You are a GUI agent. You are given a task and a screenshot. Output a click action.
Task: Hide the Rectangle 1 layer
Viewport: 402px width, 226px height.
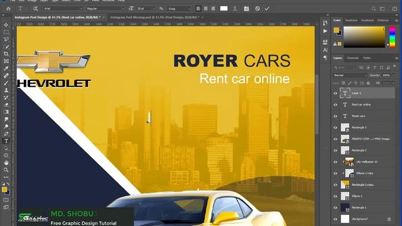pyautogui.click(x=335, y=208)
